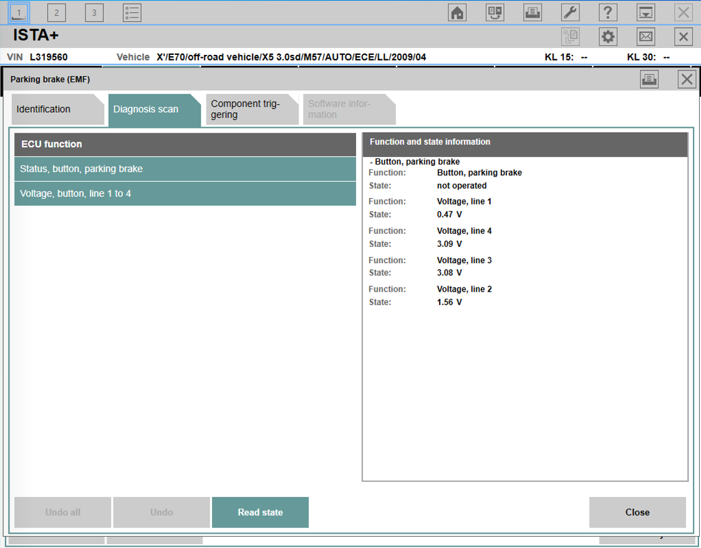Viewport: 701px width, 548px height.
Task: Open the wrench tools menu
Action: click(570, 12)
